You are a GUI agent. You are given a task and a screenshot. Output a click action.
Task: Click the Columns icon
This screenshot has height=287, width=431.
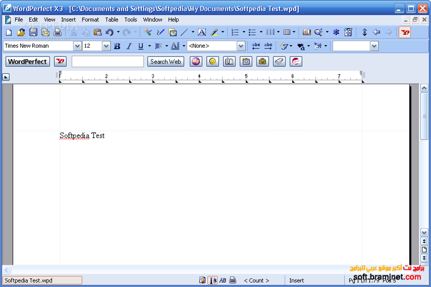coord(270,32)
